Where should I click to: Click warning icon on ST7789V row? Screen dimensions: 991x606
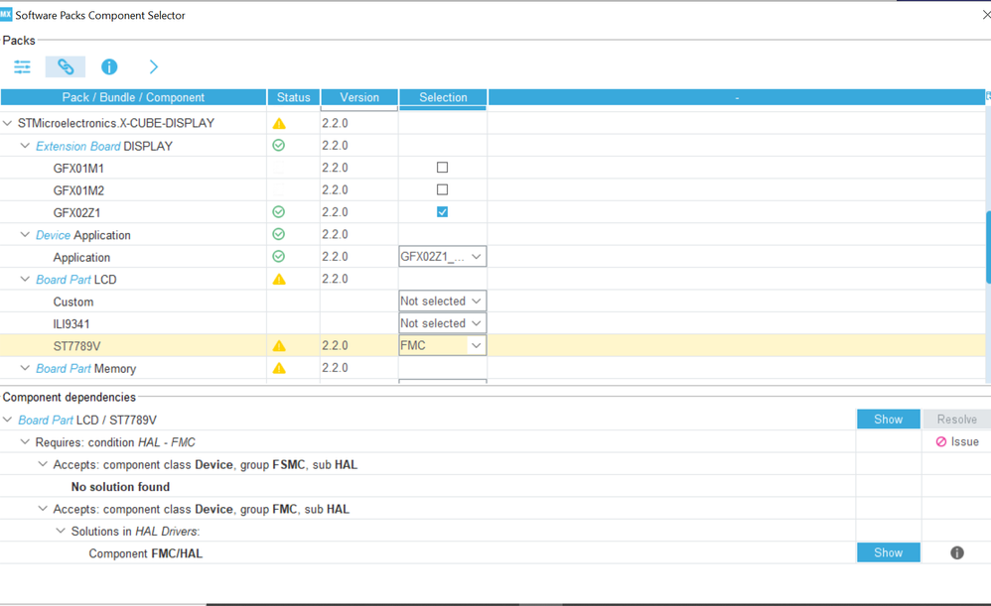[279, 346]
